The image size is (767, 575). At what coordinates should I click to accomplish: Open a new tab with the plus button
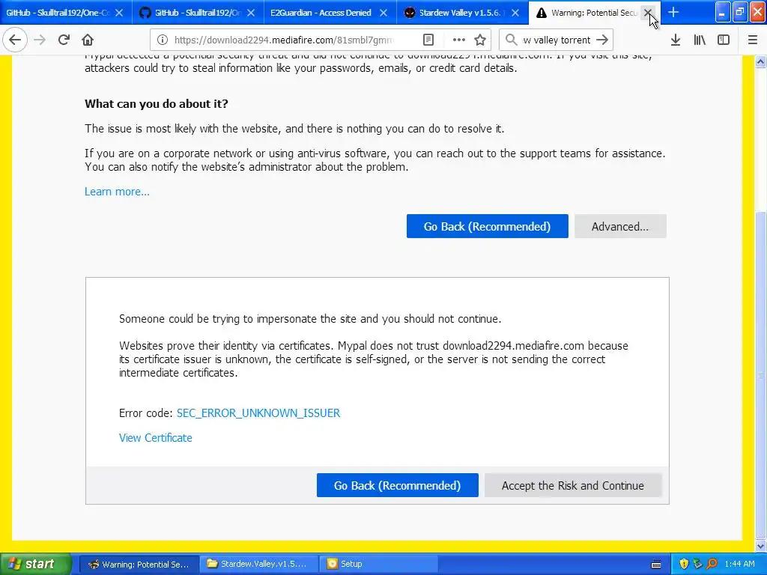[673, 13]
